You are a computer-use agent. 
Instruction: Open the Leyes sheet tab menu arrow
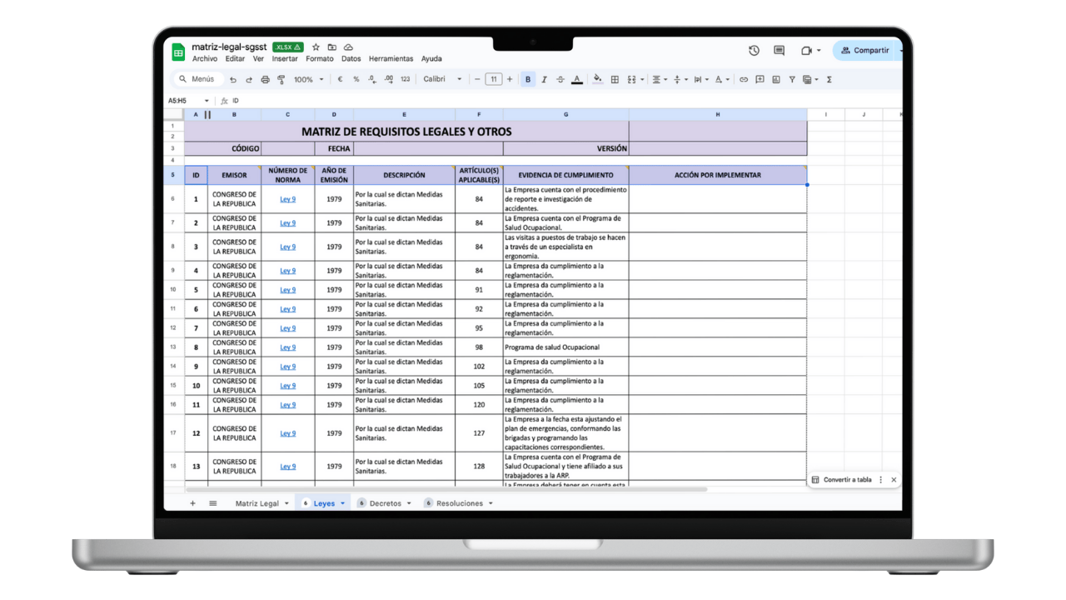pos(341,503)
